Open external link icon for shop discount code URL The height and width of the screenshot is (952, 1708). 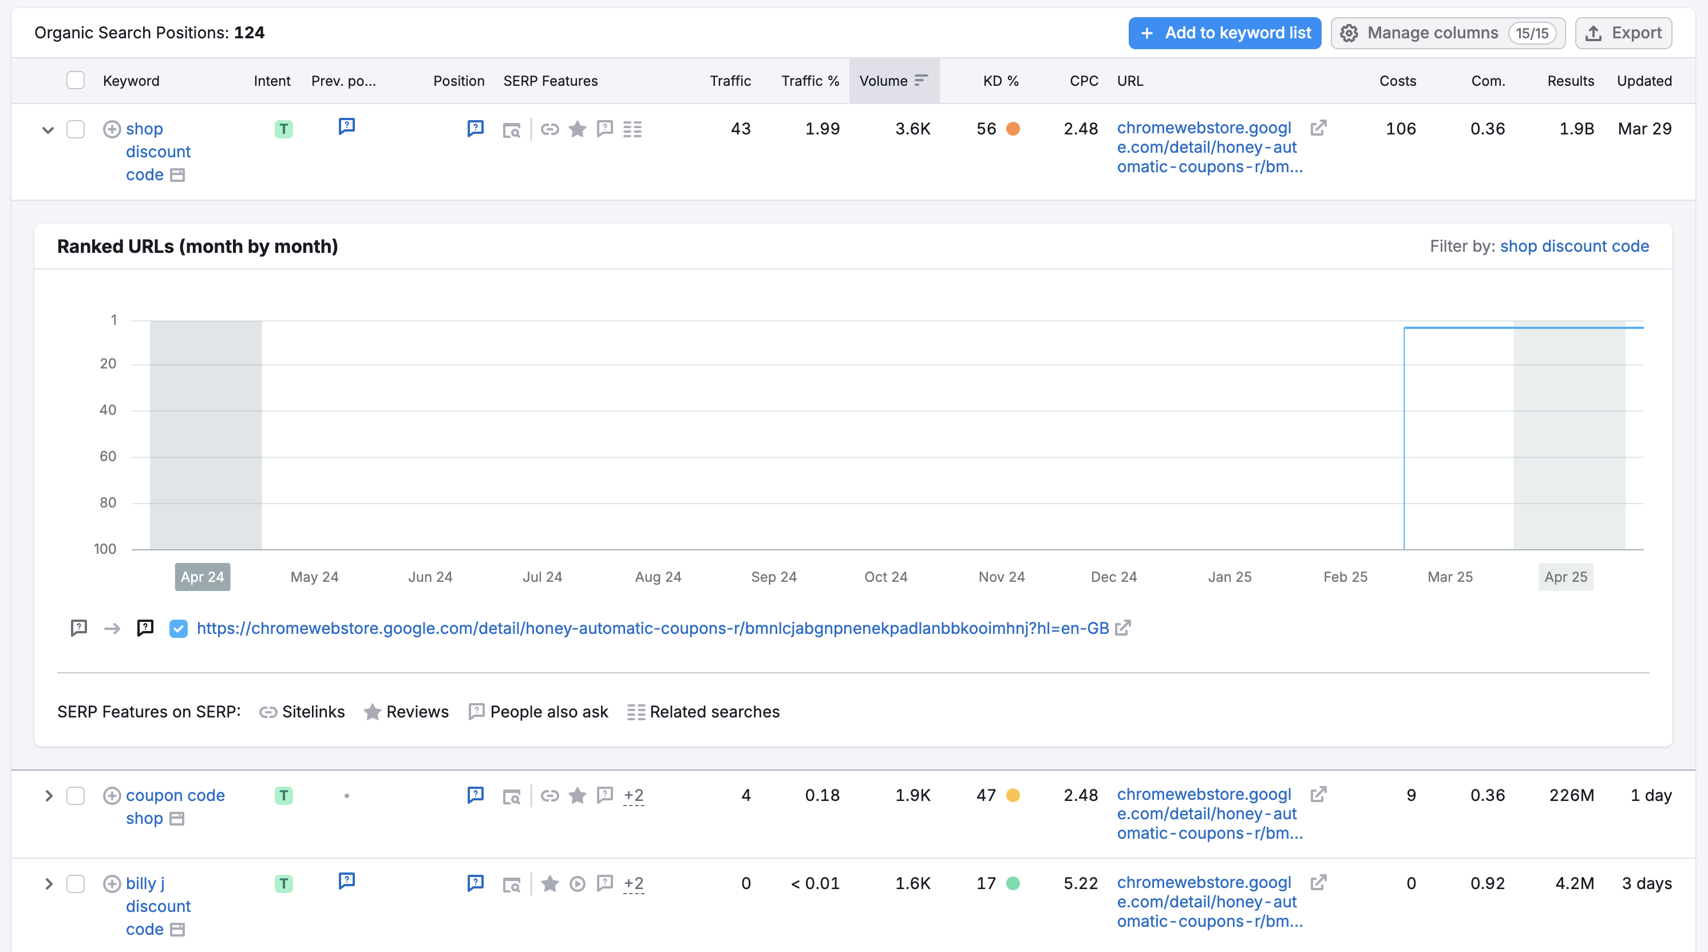point(1318,127)
